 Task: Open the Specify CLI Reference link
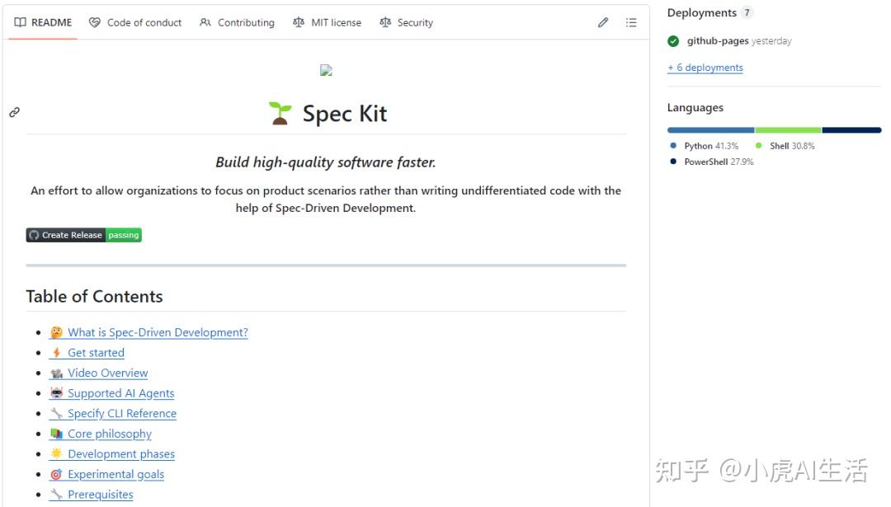pos(122,413)
